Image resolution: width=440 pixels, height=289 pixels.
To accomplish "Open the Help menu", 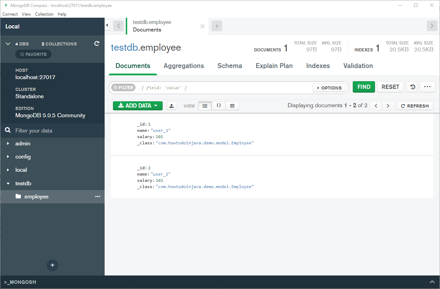I will pyautogui.click(x=62, y=14).
